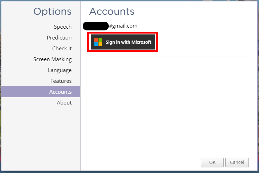Click the blue square in Microsoft logo
Screen dimensions: 259x173
96,44
